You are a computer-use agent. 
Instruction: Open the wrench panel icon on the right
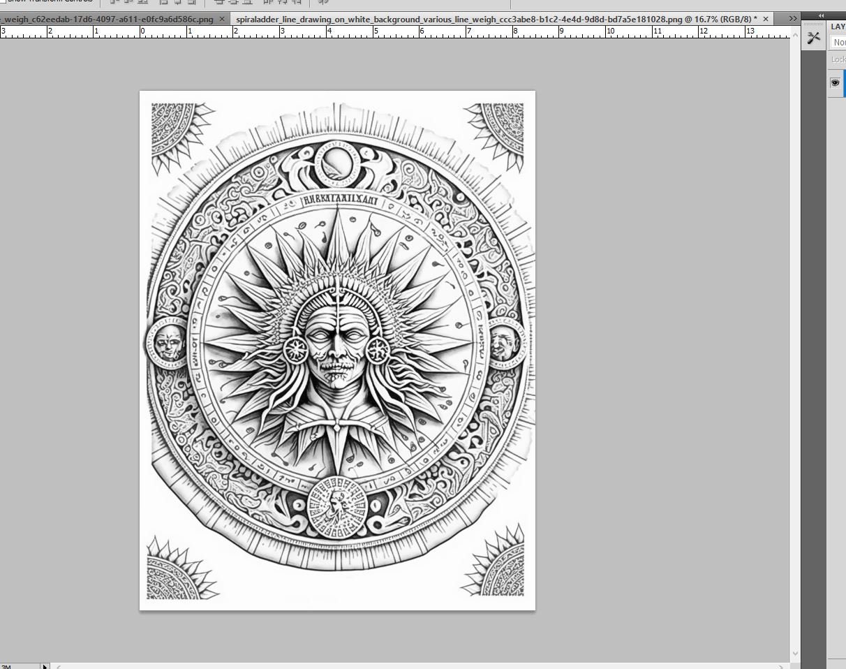(x=813, y=38)
